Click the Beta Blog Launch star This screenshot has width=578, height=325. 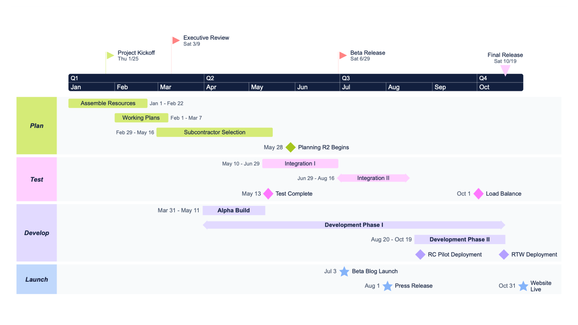[x=344, y=271]
